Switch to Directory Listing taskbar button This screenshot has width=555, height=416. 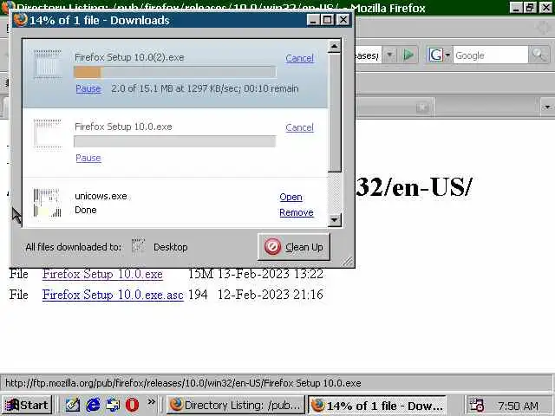[236, 405]
